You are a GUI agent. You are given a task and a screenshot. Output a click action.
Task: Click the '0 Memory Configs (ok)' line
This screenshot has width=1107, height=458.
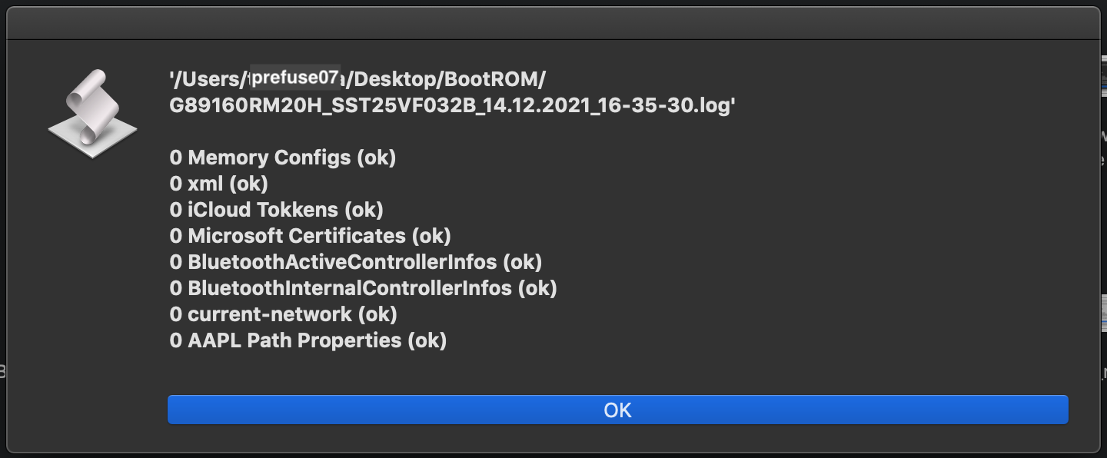pos(282,158)
